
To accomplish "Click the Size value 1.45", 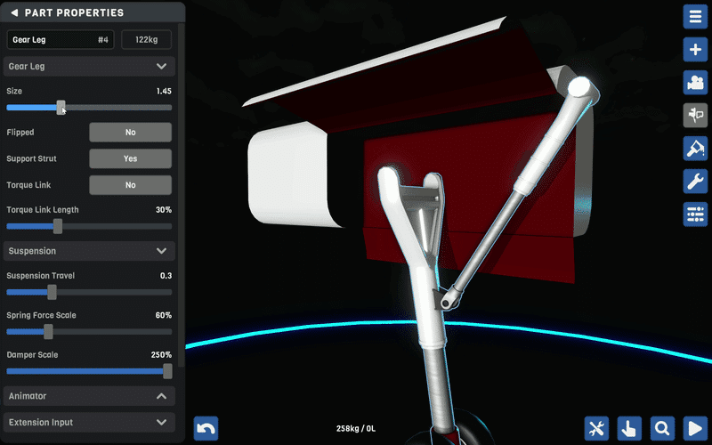I will tap(164, 91).
